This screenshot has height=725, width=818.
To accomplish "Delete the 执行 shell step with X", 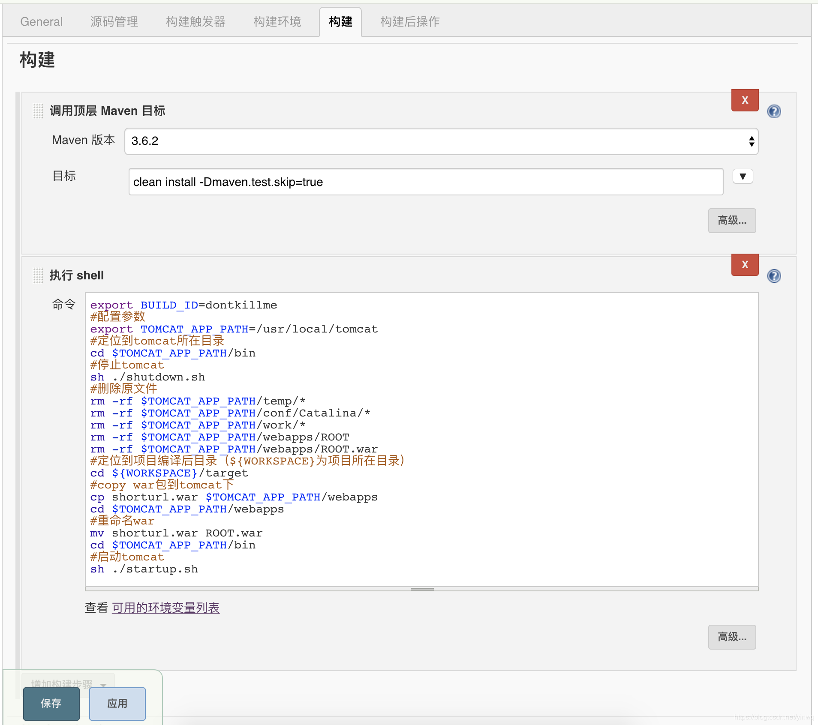I will coord(745,265).
